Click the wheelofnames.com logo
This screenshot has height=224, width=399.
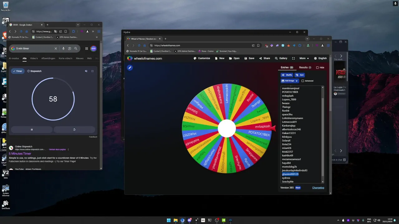pyautogui.click(x=145, y=58)
